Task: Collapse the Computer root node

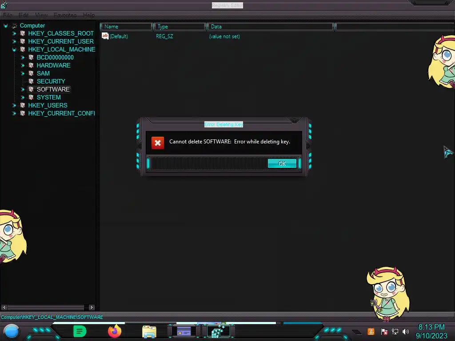Action: coord(5,26)
